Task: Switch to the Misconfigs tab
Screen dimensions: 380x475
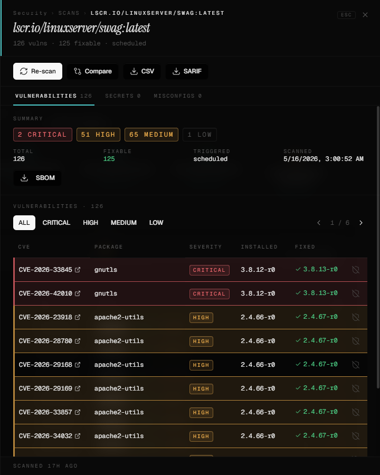Action: coord(177,96)
